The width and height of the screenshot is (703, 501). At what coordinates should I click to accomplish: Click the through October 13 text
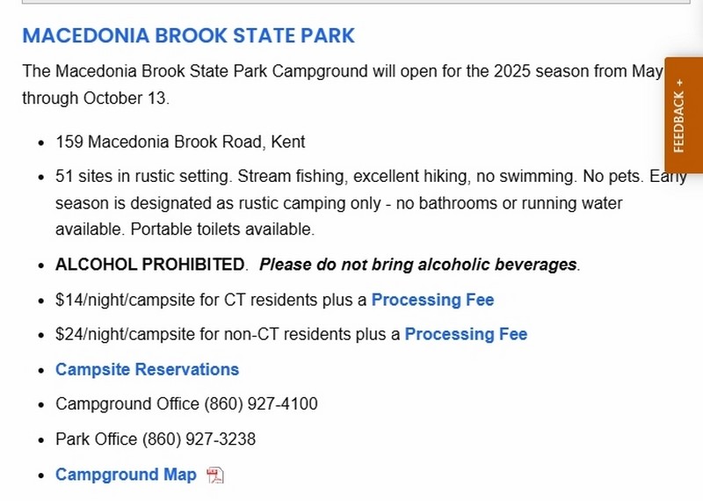click(95, 98)
